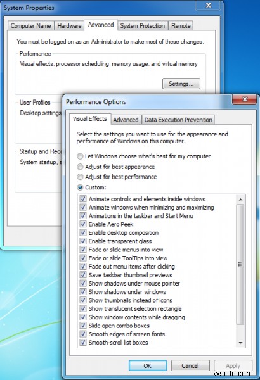Toggle Enable desktop composition checkbox

point(83,232)
